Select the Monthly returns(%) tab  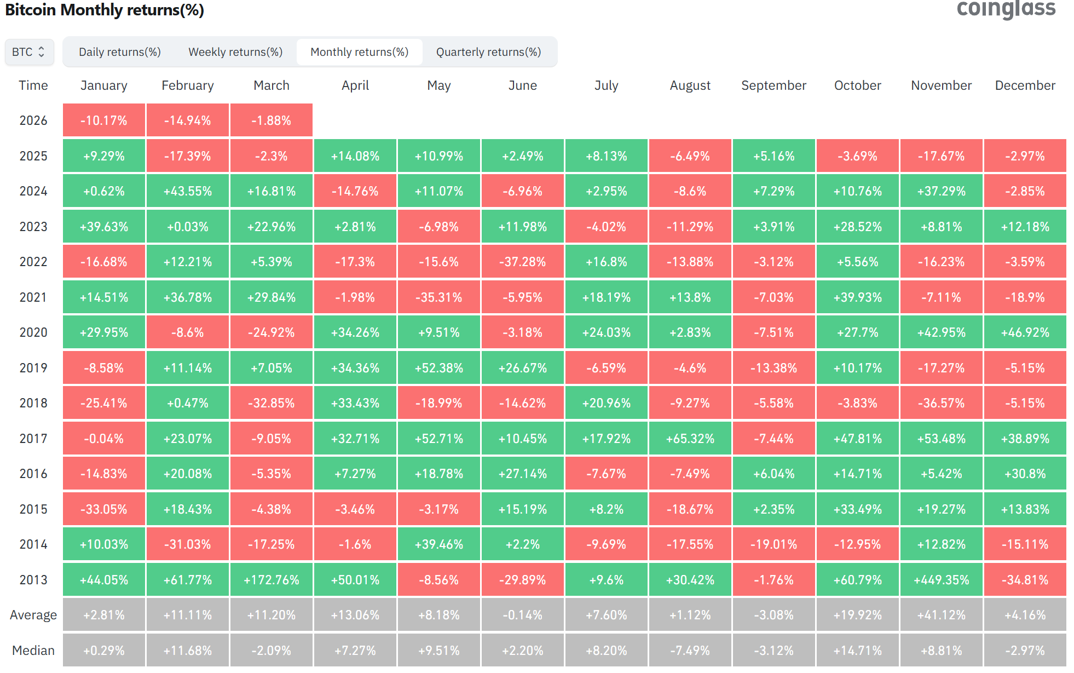[359, 52]
